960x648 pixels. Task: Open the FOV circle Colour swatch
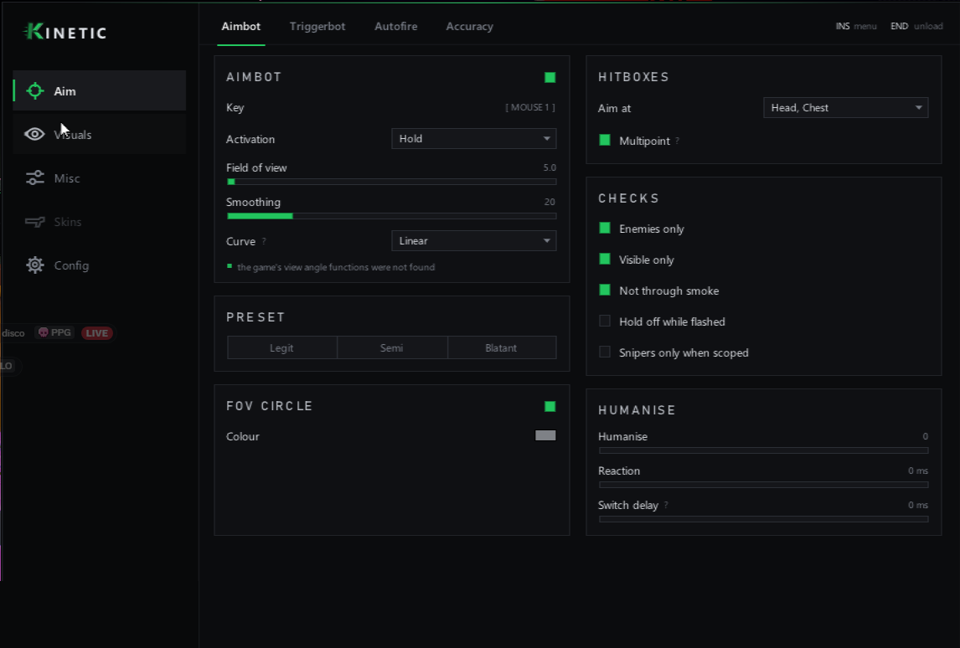[545, 435]
